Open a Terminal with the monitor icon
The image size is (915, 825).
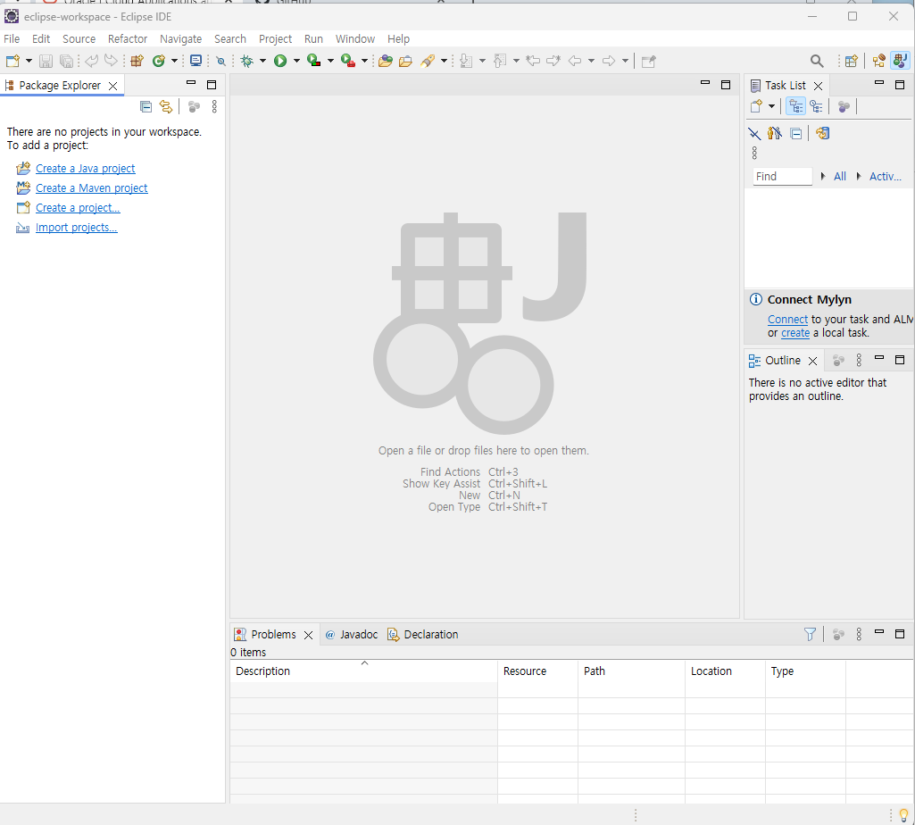[196, 61]
